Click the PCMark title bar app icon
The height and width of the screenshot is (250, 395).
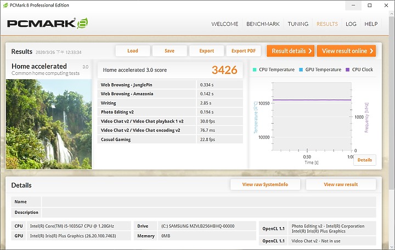click(5, 5)
